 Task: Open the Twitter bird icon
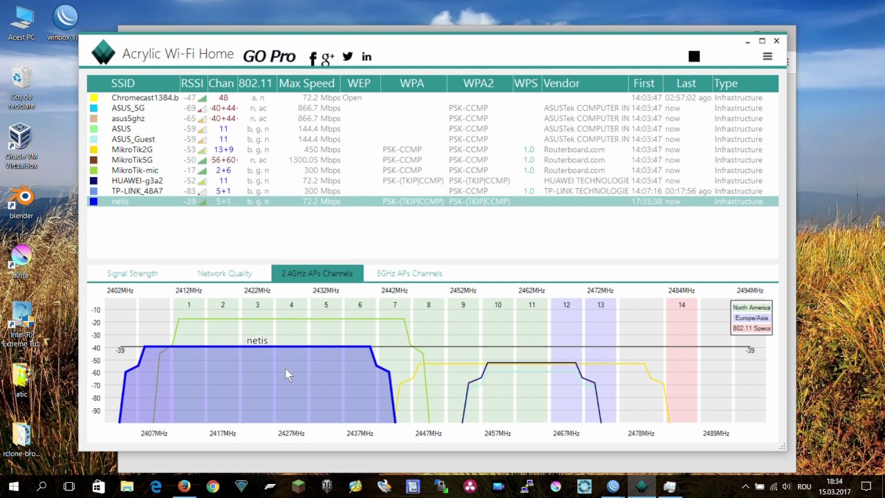click(347, 57)
